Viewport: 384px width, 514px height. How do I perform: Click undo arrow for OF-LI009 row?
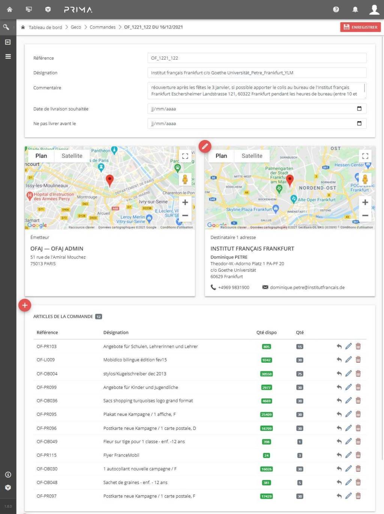[339, 360]
